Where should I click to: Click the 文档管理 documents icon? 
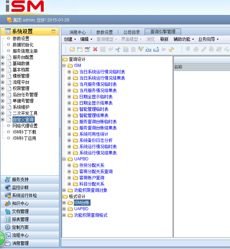[x=8, y=211]
